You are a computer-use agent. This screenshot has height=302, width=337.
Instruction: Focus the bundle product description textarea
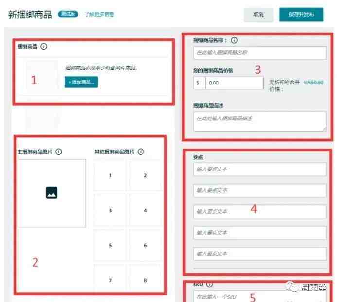(260, 121)
